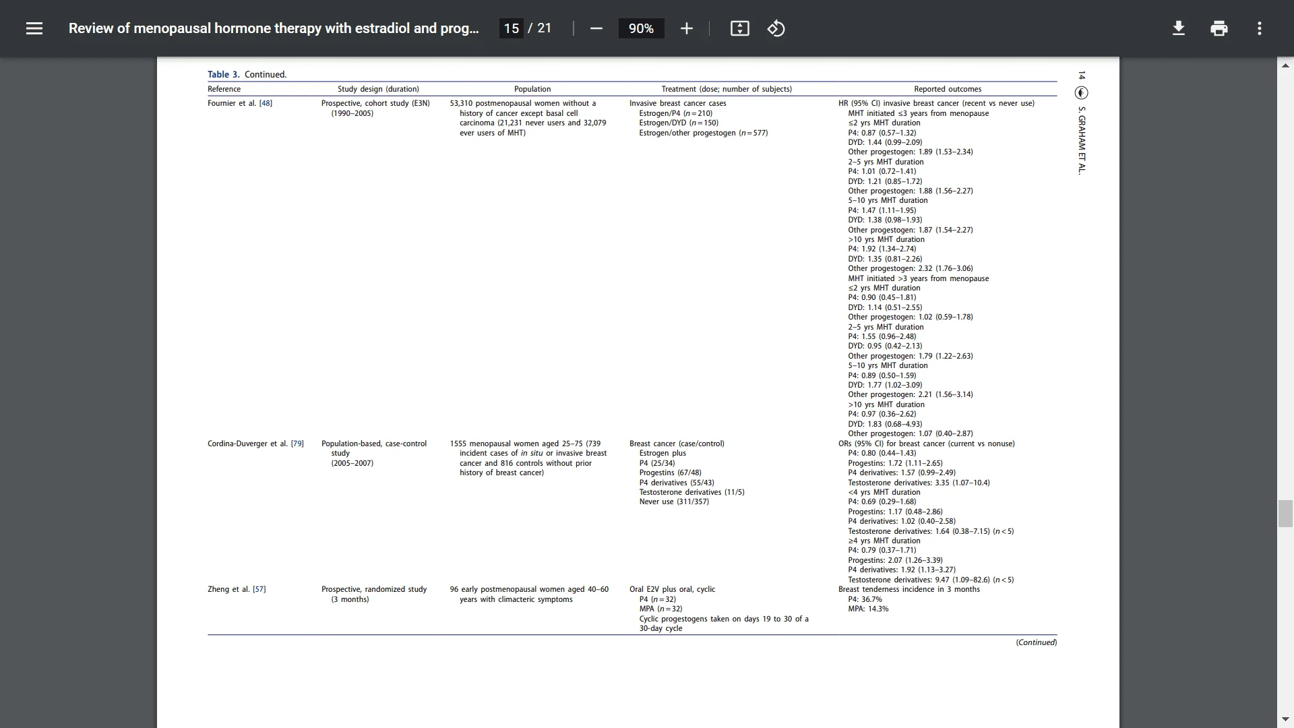Click 'Testosterone derivatives (11/5)' treatment line
The height and width of the screenshot is (728, 1294).
tap(691, 492)
